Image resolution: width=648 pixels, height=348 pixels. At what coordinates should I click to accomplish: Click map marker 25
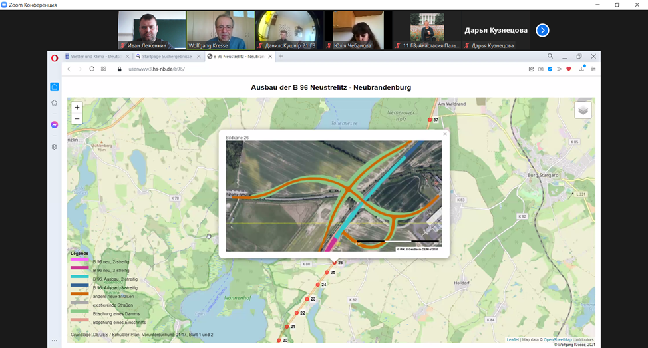pyautogui.click(x=327, y=273)
